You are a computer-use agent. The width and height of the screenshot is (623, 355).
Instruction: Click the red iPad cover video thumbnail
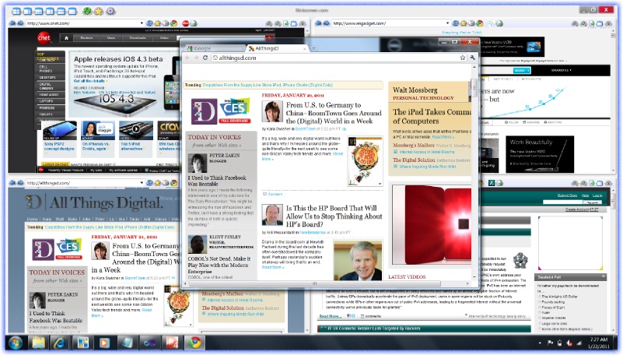(x=432, y=227)
